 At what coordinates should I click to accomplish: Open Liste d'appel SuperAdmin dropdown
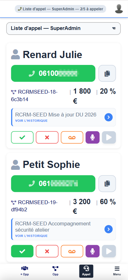coord(64,28)
